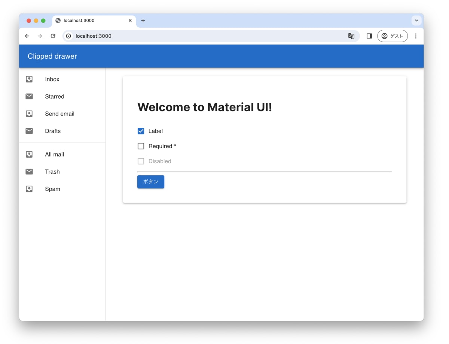Click the ゲスト profile button
The height and width of the screenshot is (344, 449).
393,36
